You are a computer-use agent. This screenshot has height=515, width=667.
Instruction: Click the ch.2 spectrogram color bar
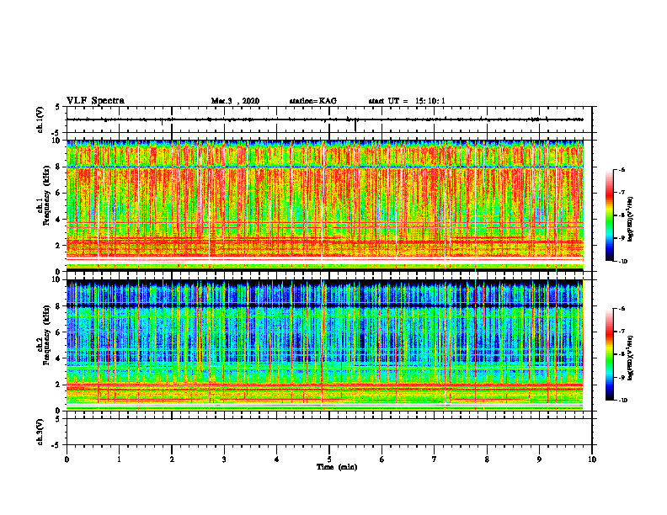click(610, 354)
